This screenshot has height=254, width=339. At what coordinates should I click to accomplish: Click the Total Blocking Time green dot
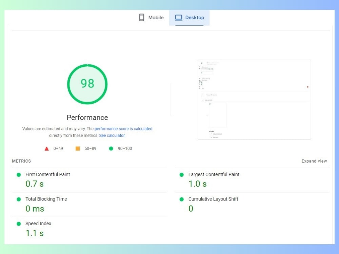click(x=19, y=199)
